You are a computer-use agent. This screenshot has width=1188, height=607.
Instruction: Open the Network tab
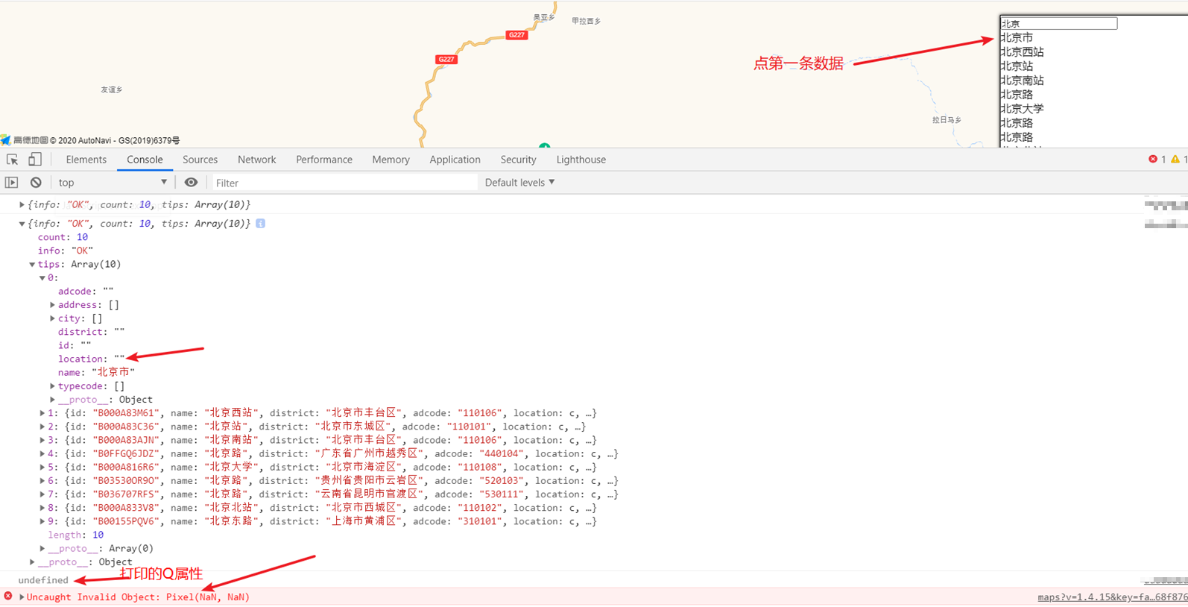(256, 160)
